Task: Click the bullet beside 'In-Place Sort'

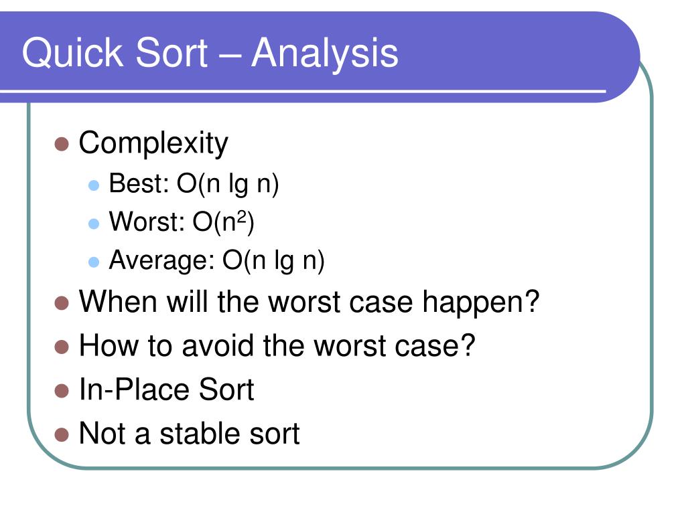Action: coord(62,391)
